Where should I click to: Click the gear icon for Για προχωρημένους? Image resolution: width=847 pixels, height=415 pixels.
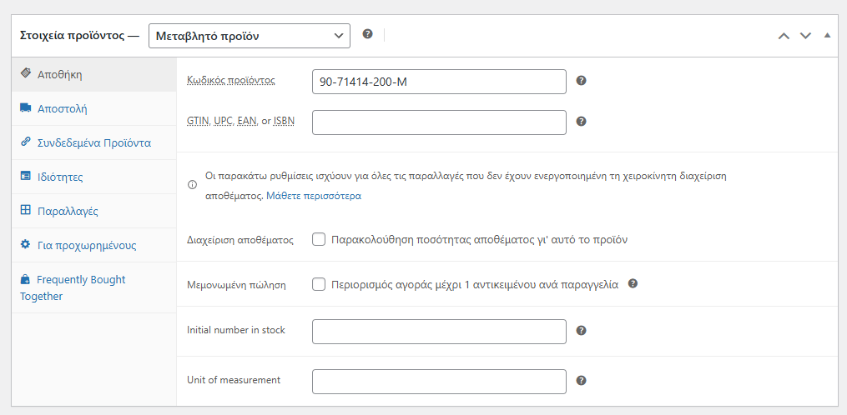coord(25,244)
